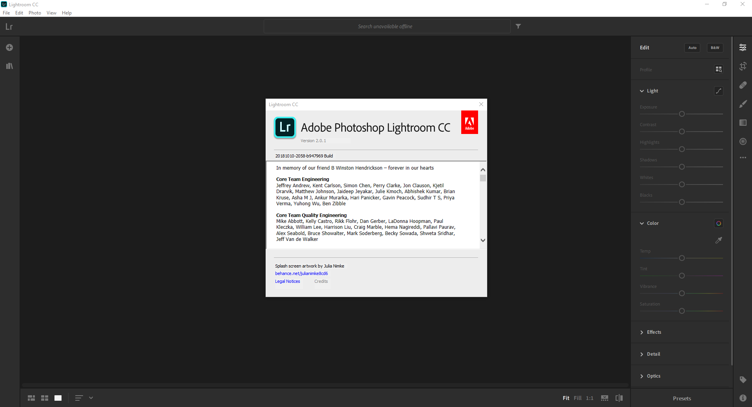Open Legal Notices link
This screenshot has height=407, width=752.
click(287, 281)
